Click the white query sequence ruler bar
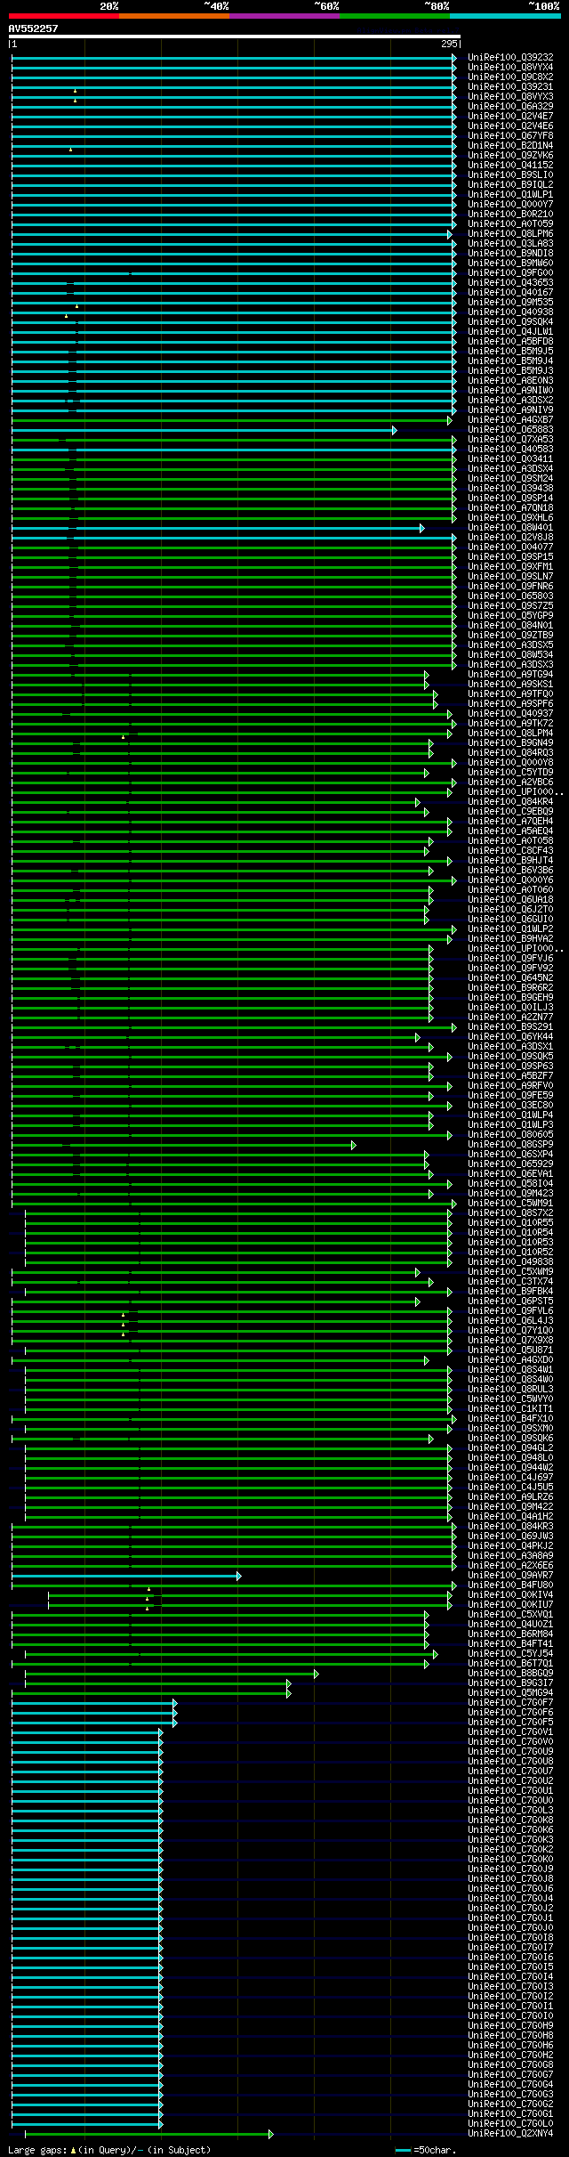Viewport: 569px width, 2157px height. (x=234, y=36)
